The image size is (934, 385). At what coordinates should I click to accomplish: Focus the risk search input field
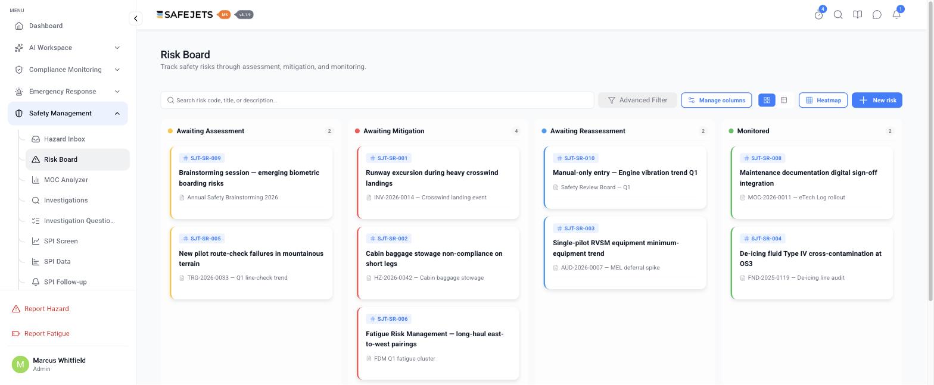point(377,100)
